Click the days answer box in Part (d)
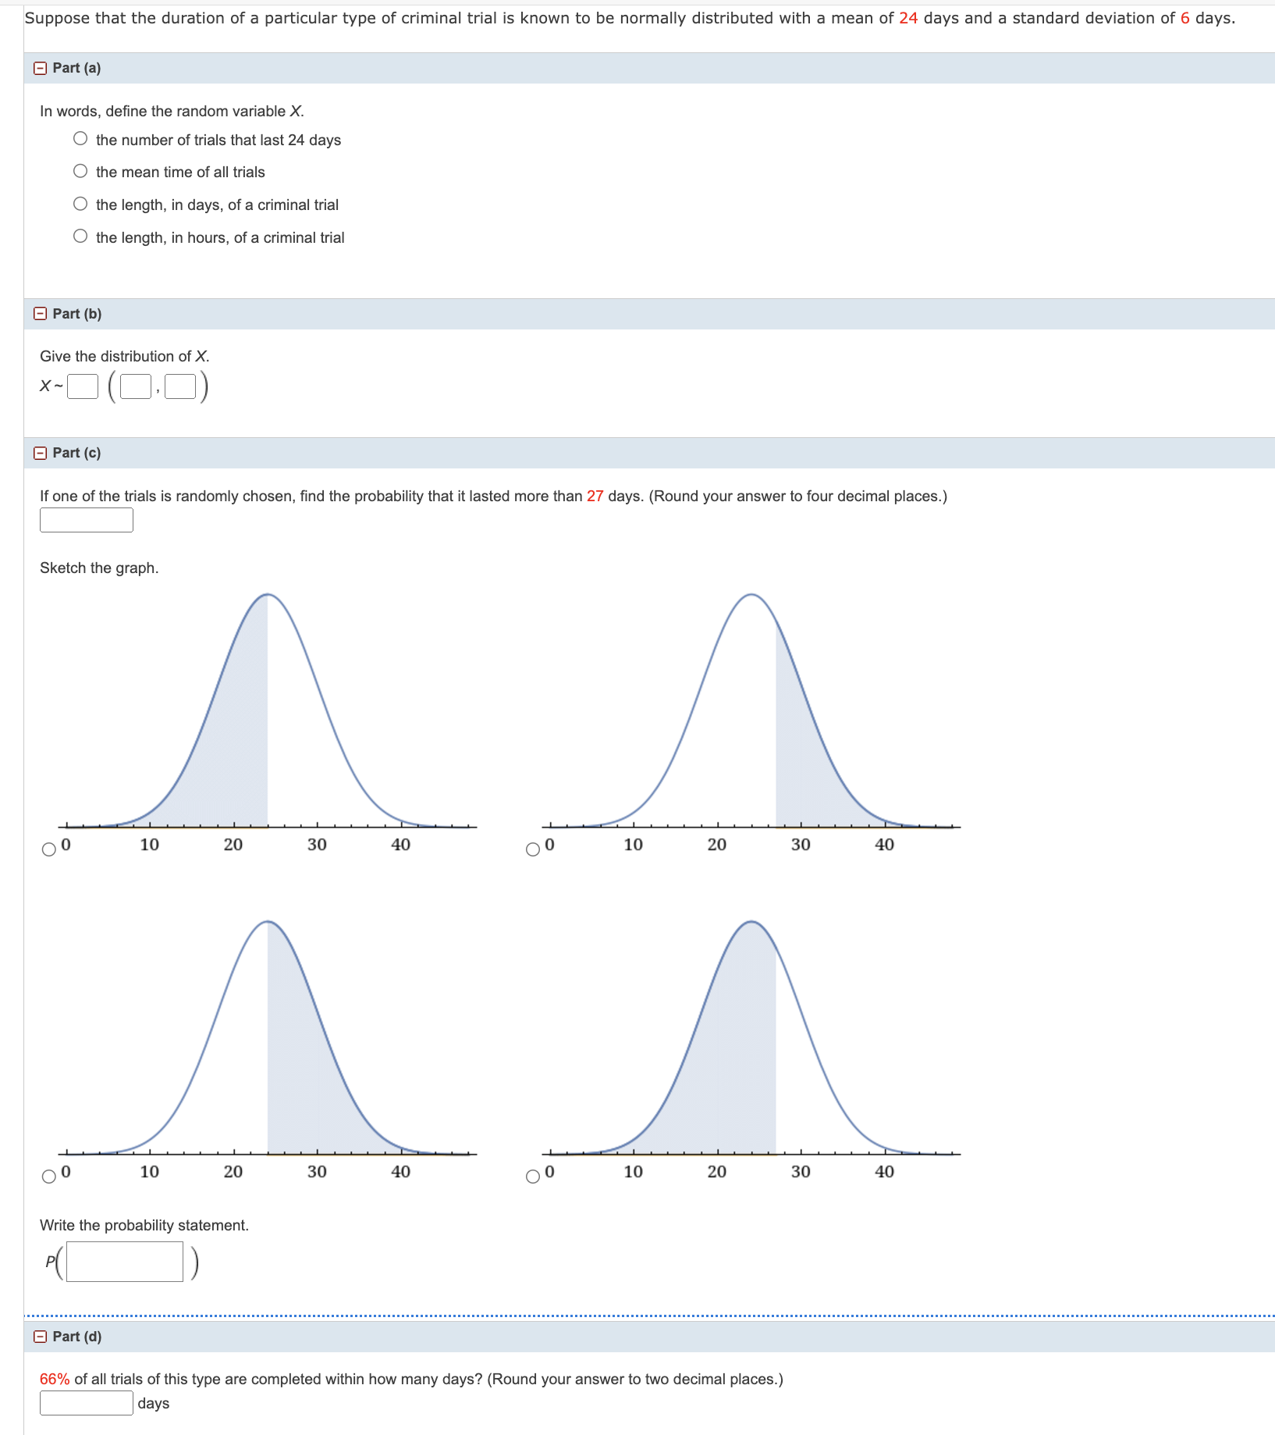 pos(86,1402)
